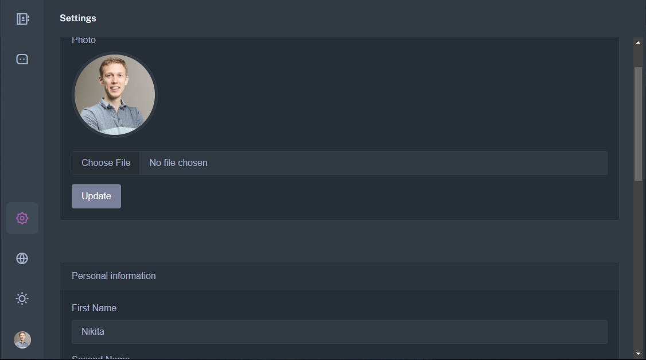
Task: Click the Photo label text
Action: [84, 41]
